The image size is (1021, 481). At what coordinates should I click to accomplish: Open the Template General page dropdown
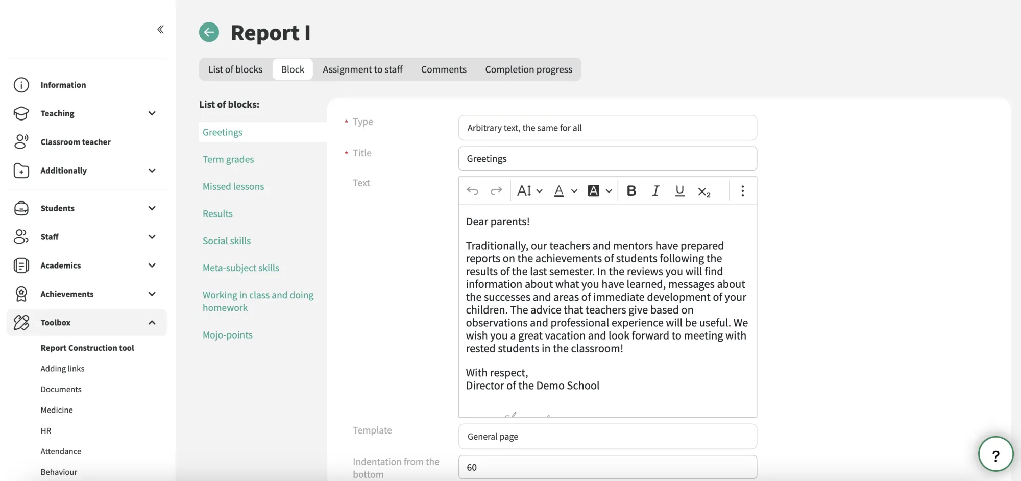point(607,437)
